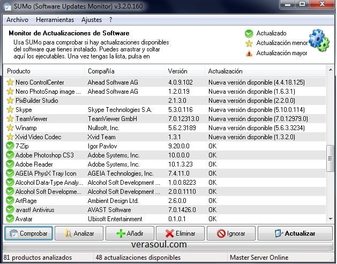Click the green check icon beside 7-Zip
The height and width of the screenshot is (264, 337).
(10, 146)
